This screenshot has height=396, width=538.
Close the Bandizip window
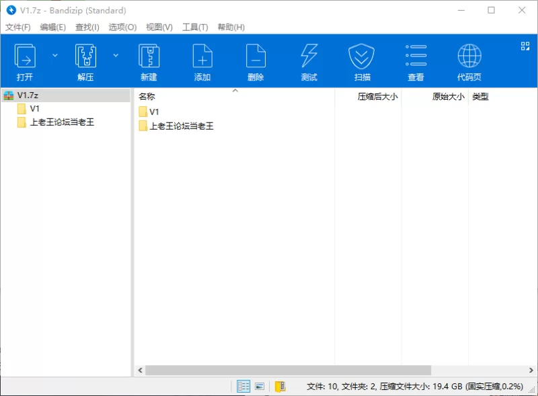tap(522, 10)
